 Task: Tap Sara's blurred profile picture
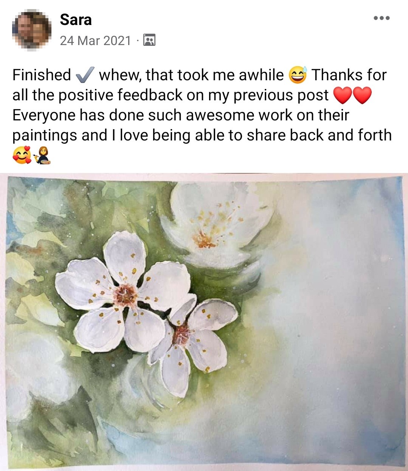pos(32,30)
